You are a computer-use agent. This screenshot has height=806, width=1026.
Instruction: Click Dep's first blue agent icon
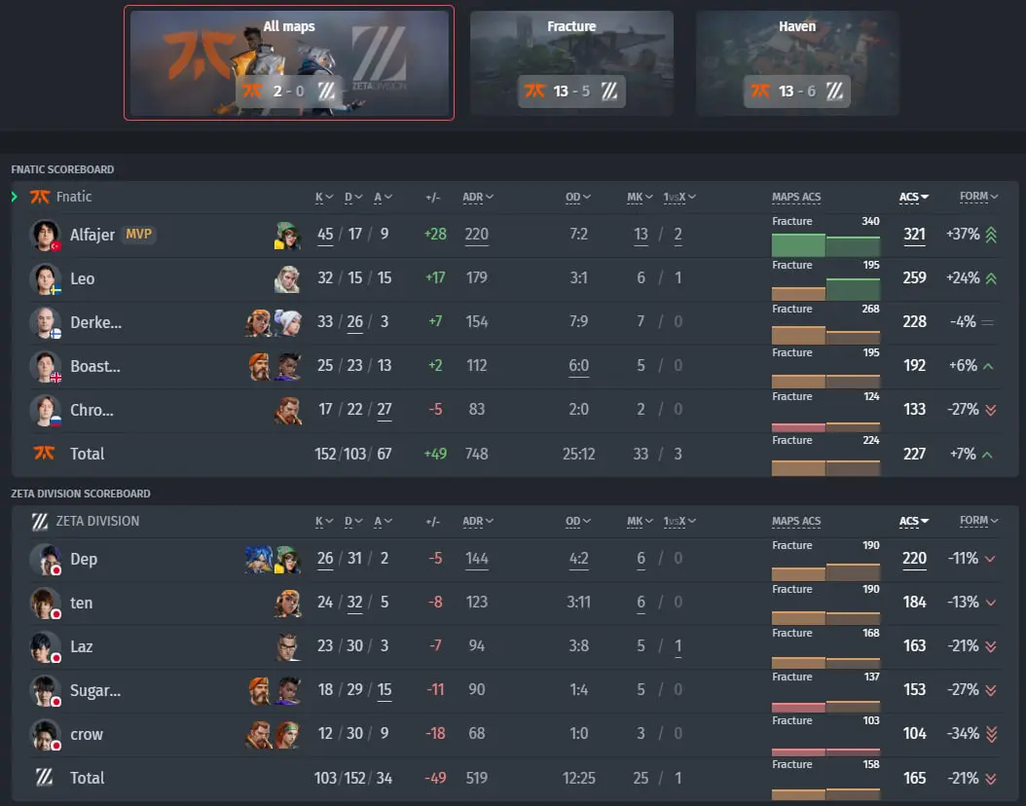pos(259,560)
